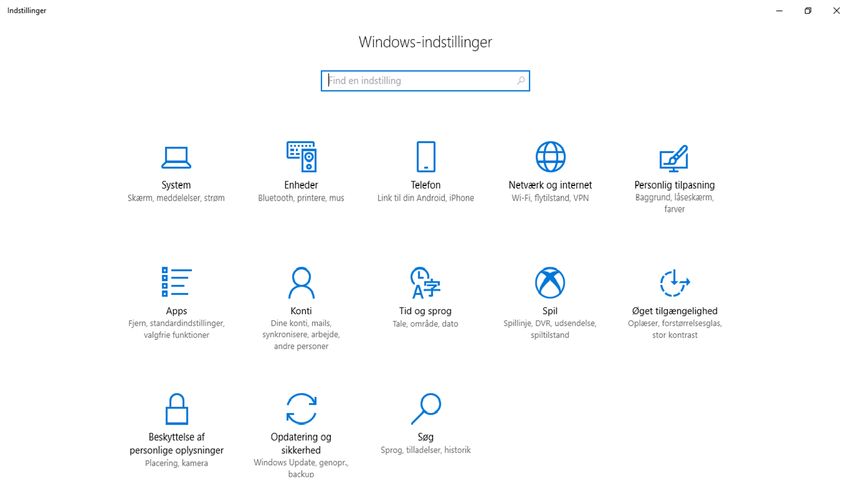The image size is (851, 478).
Task: Open Opdatering og sikkerhed refresh icon
Action: pos(301,408)
